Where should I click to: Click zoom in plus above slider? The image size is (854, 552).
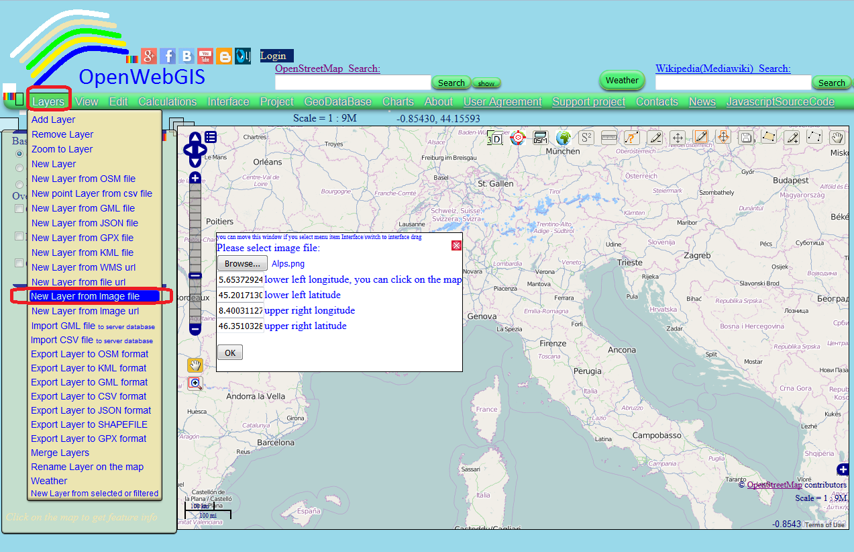tap(195, 178)
